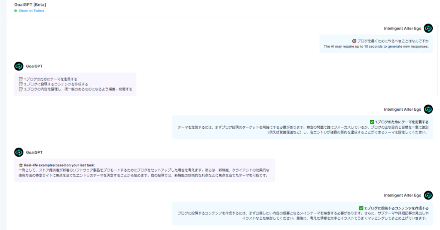Click the GoalGPT [Beta] page title
Screen dimensions: 440x230
(30, 4)
